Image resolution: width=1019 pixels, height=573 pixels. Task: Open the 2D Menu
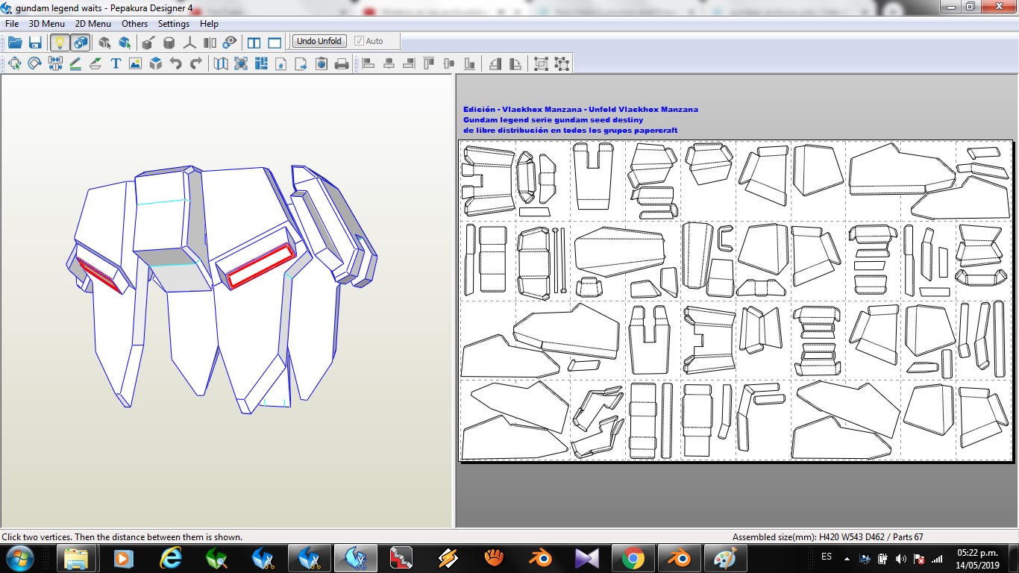[93, 24]
